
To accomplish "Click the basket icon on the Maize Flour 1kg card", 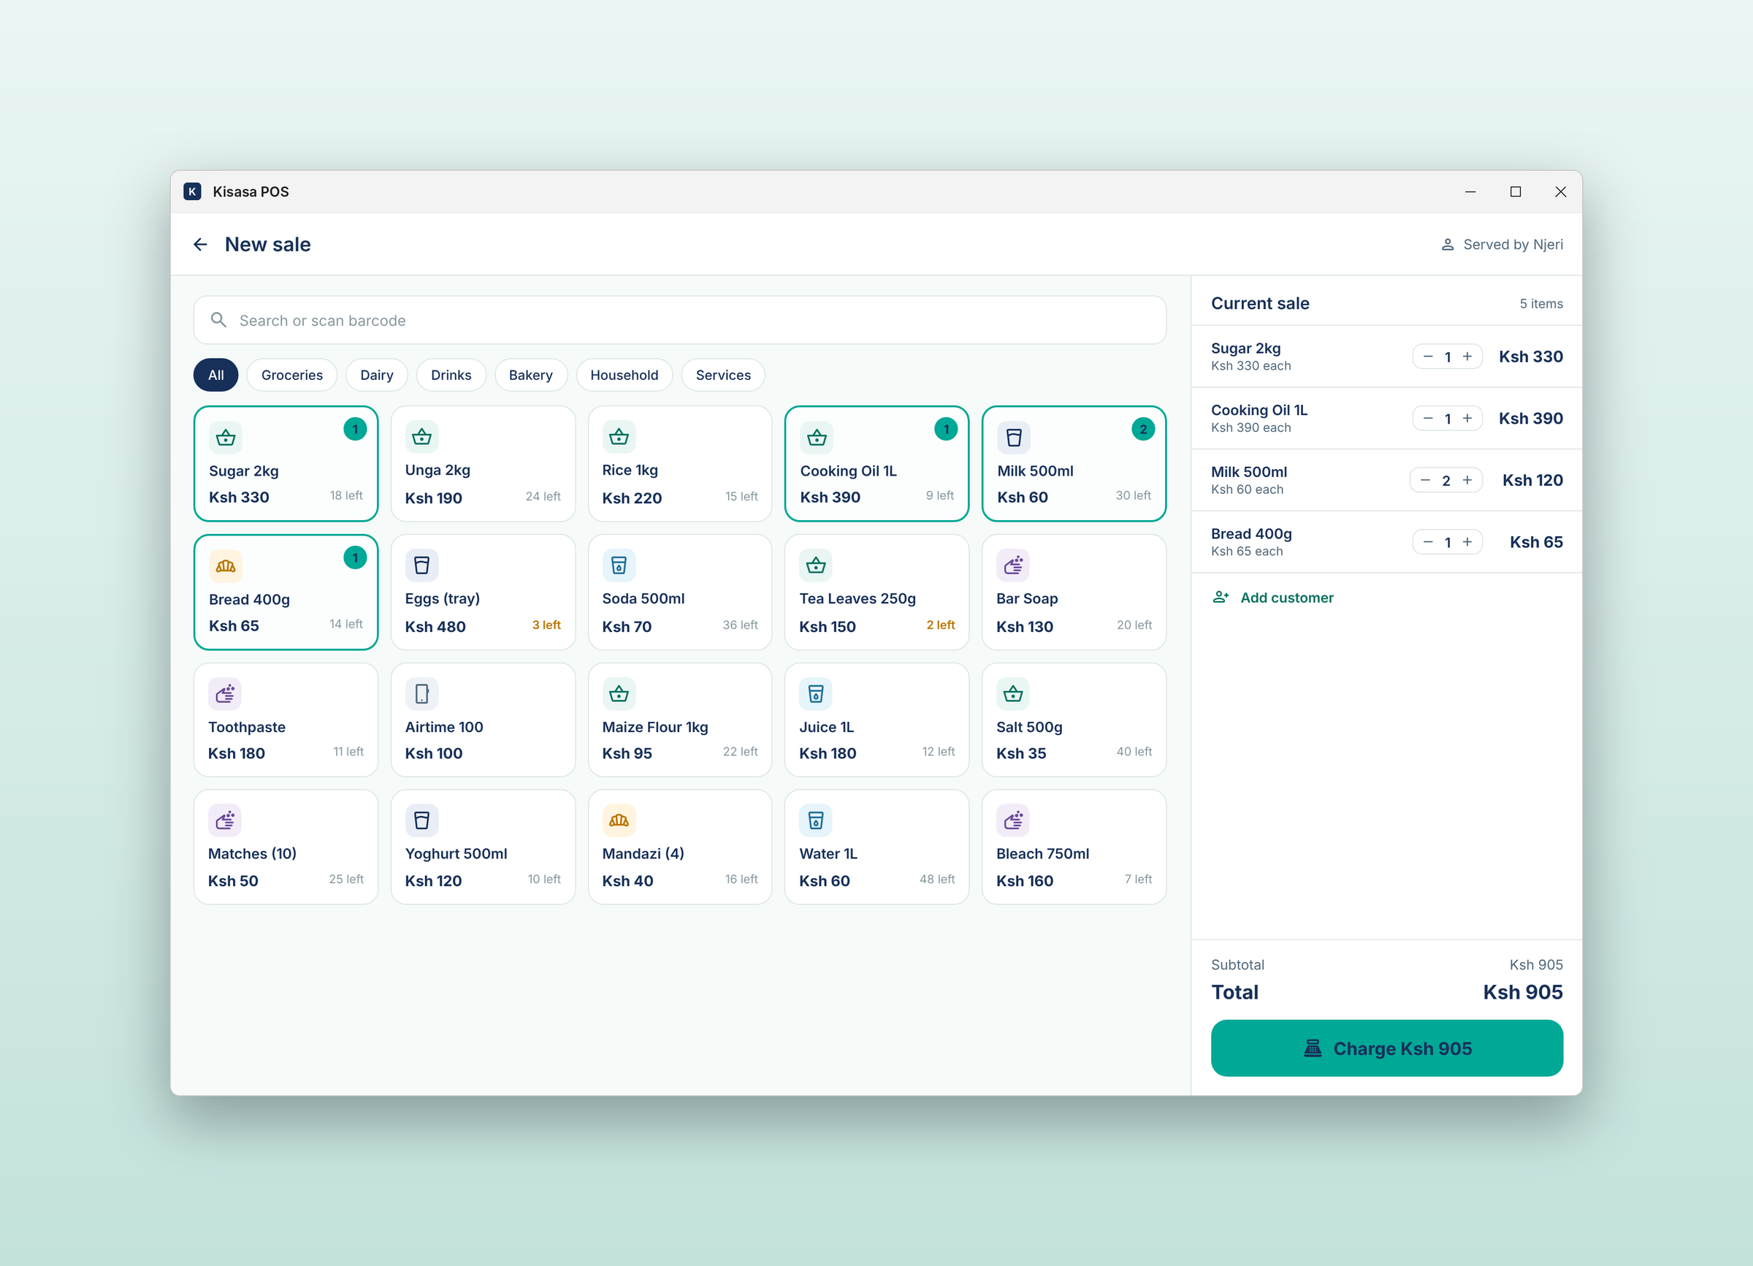I will point(619,694).
